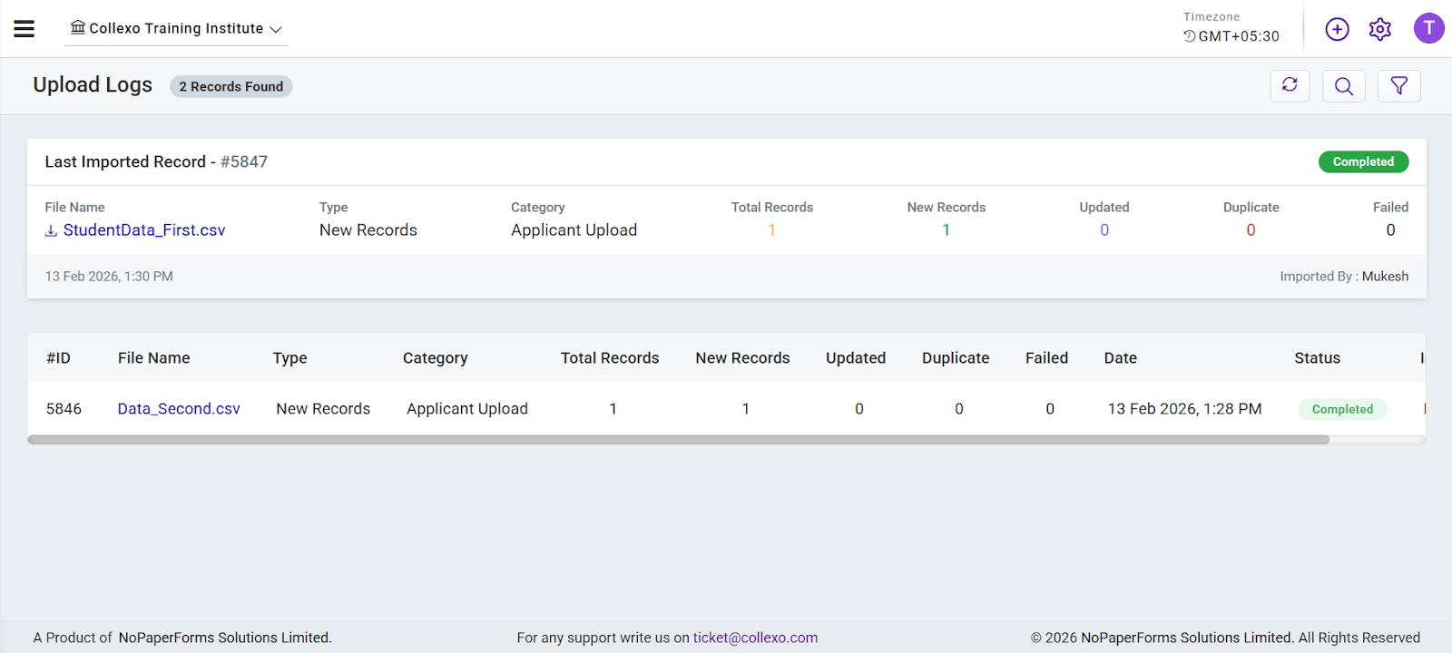This screenshot has width=1452, height=653.
Task: Click download icon beside StudentData_First.csv
Action: [51, 231]
